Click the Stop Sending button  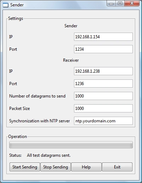[x=56, y=167]
